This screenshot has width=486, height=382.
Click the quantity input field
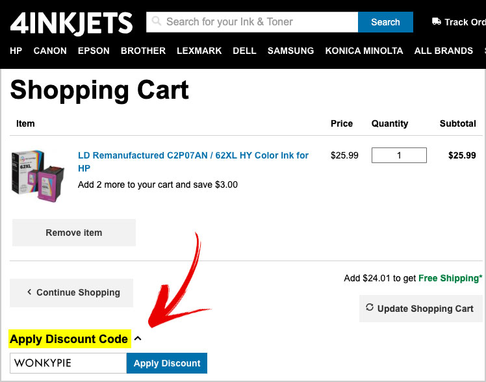coord(399,155)
